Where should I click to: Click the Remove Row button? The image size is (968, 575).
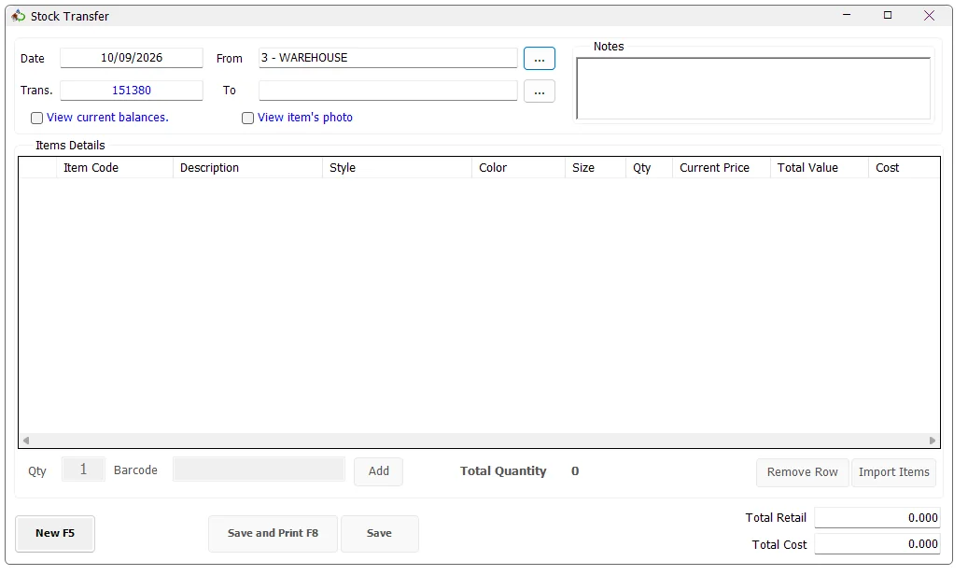click(803, 472)
